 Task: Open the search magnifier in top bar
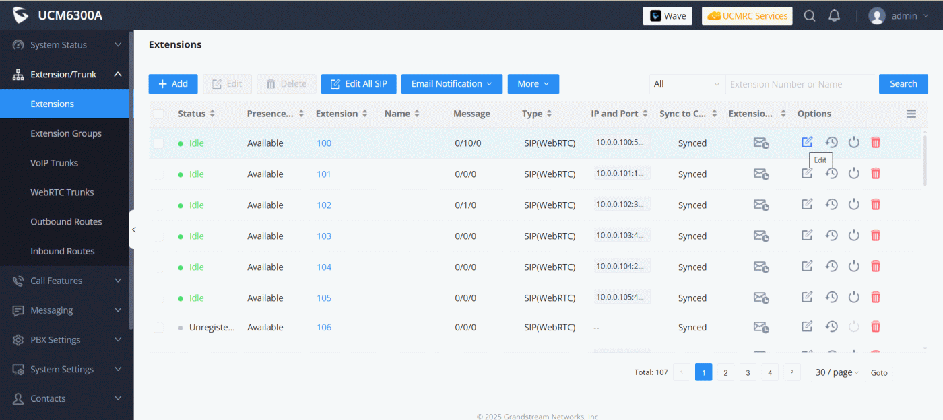(810, 16)
